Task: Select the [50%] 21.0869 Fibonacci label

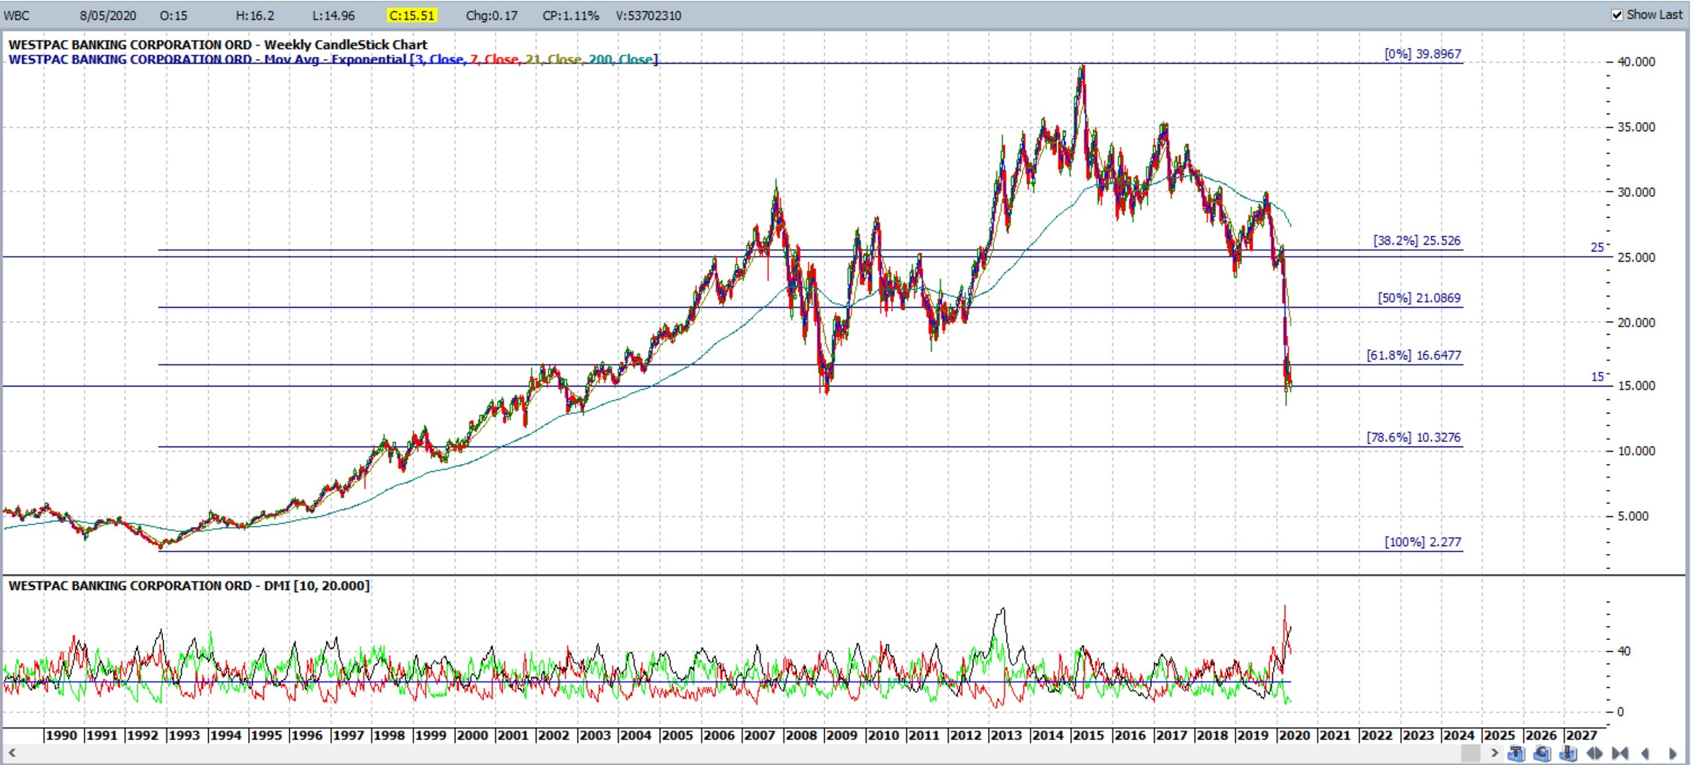Action: click(1419, 298)
